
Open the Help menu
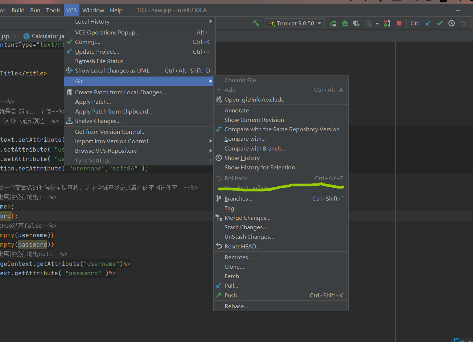(116, 10)
